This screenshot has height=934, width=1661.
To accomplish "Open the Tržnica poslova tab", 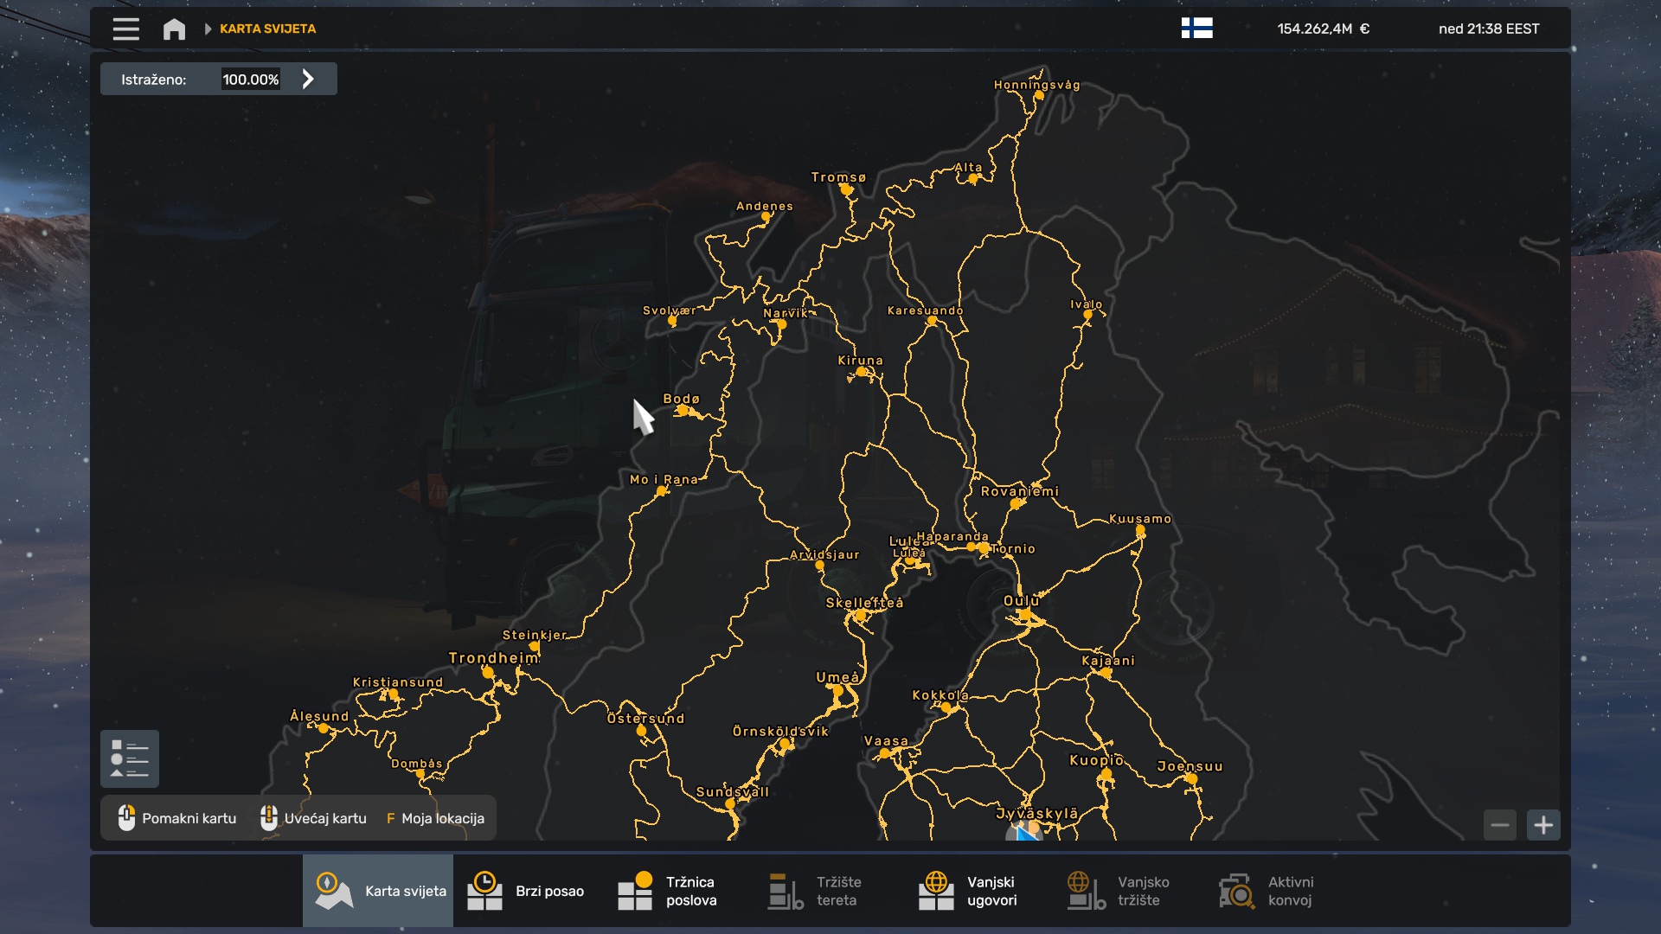I will click(x=667, y=891).
